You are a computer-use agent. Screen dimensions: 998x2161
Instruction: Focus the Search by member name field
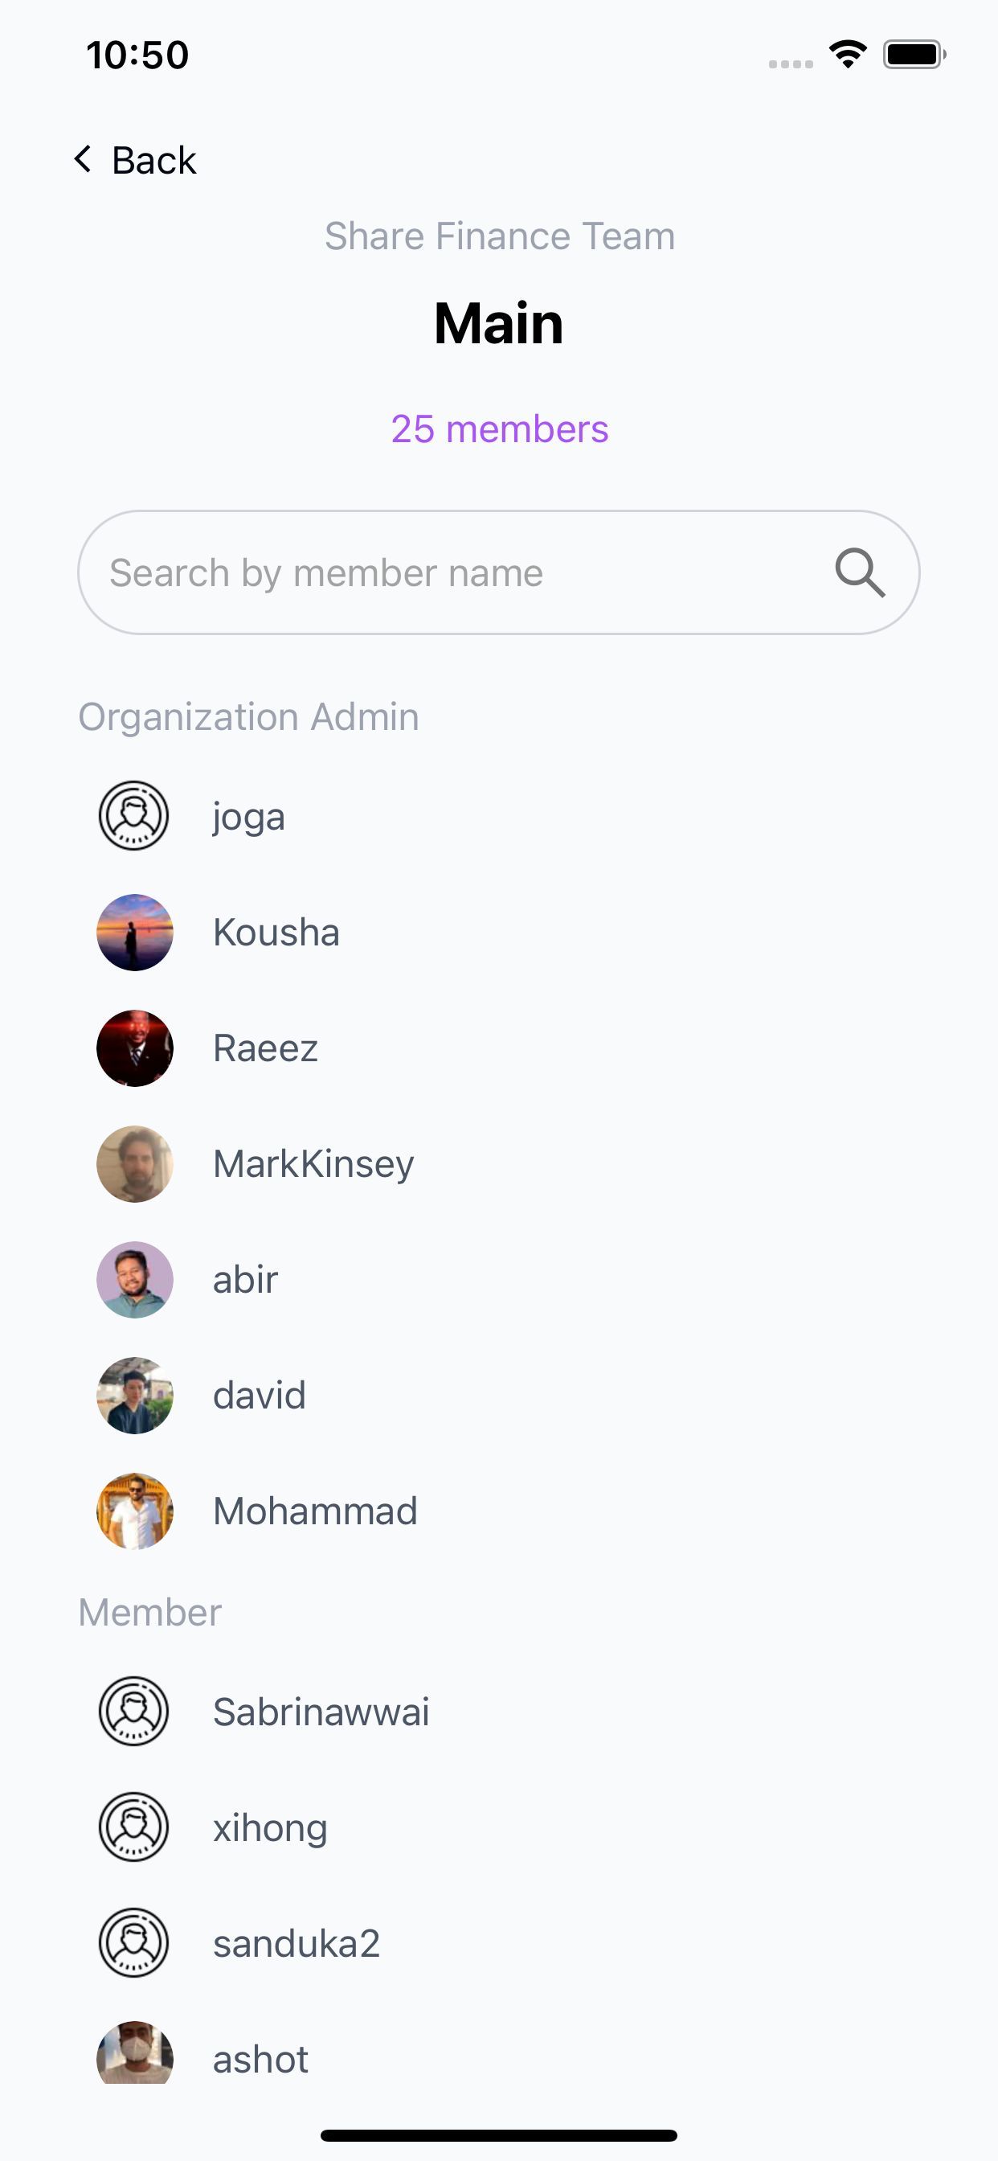pos(499,572)
